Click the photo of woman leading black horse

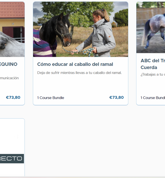81,29
